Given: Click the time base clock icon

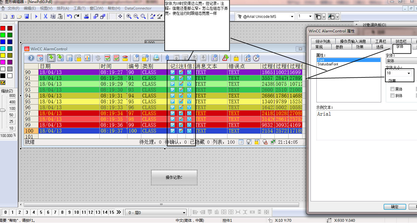Looking at the screenshot, I should (x=256, y=58).
